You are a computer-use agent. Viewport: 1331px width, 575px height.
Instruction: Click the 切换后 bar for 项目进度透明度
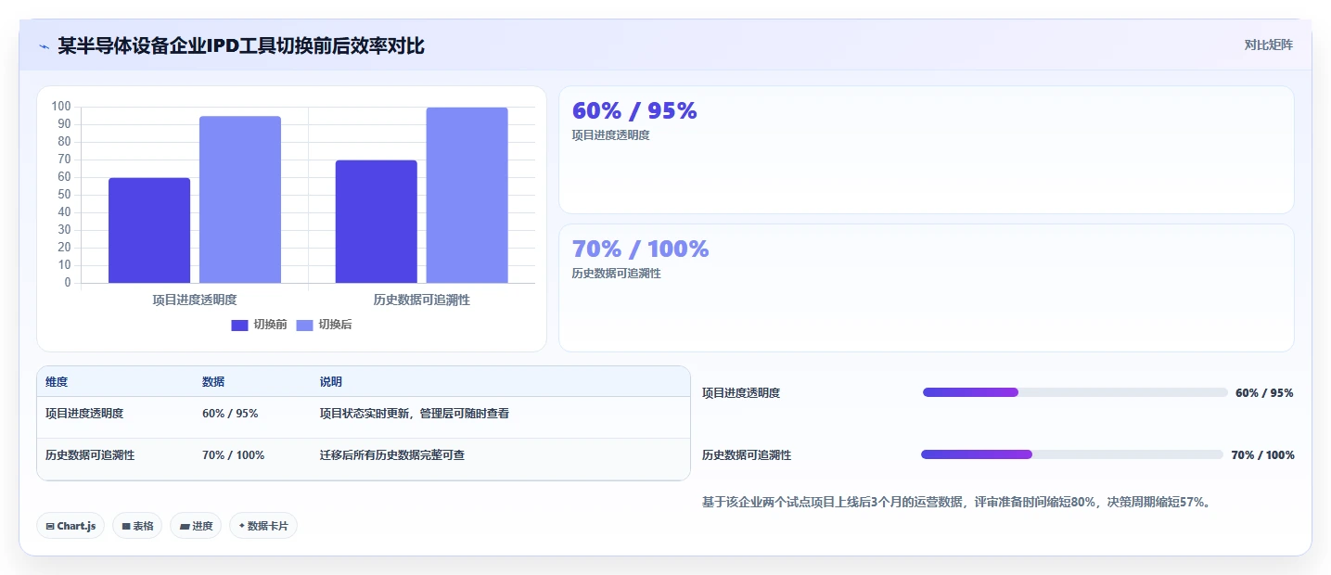240,199
